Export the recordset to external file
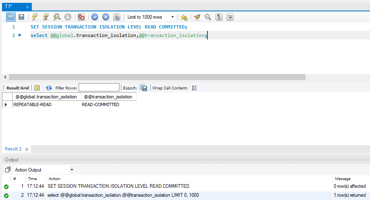This screenshot has height=200, width=370. (x=143, y=88)
